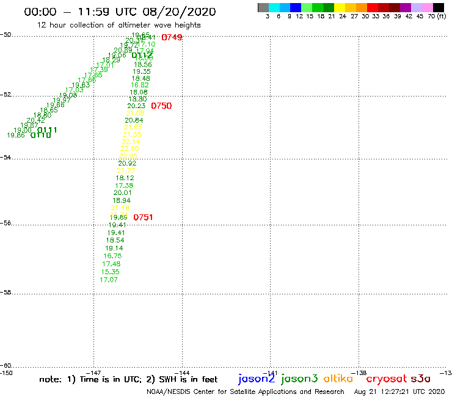Select the Aug 21 12:27:21 UTC timestamp
The image size is (452, 397).
399,392
